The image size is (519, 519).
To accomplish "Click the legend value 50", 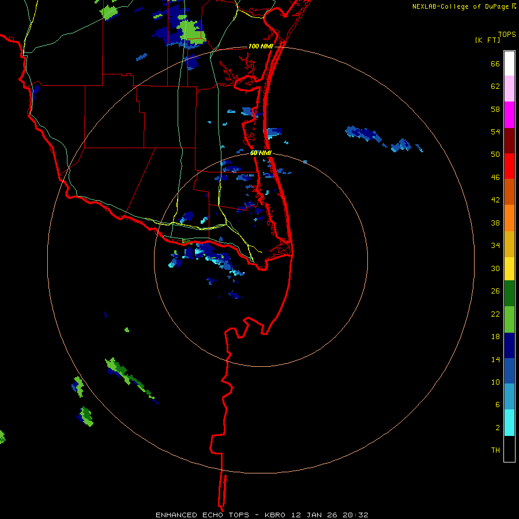I will click(495, 155).
